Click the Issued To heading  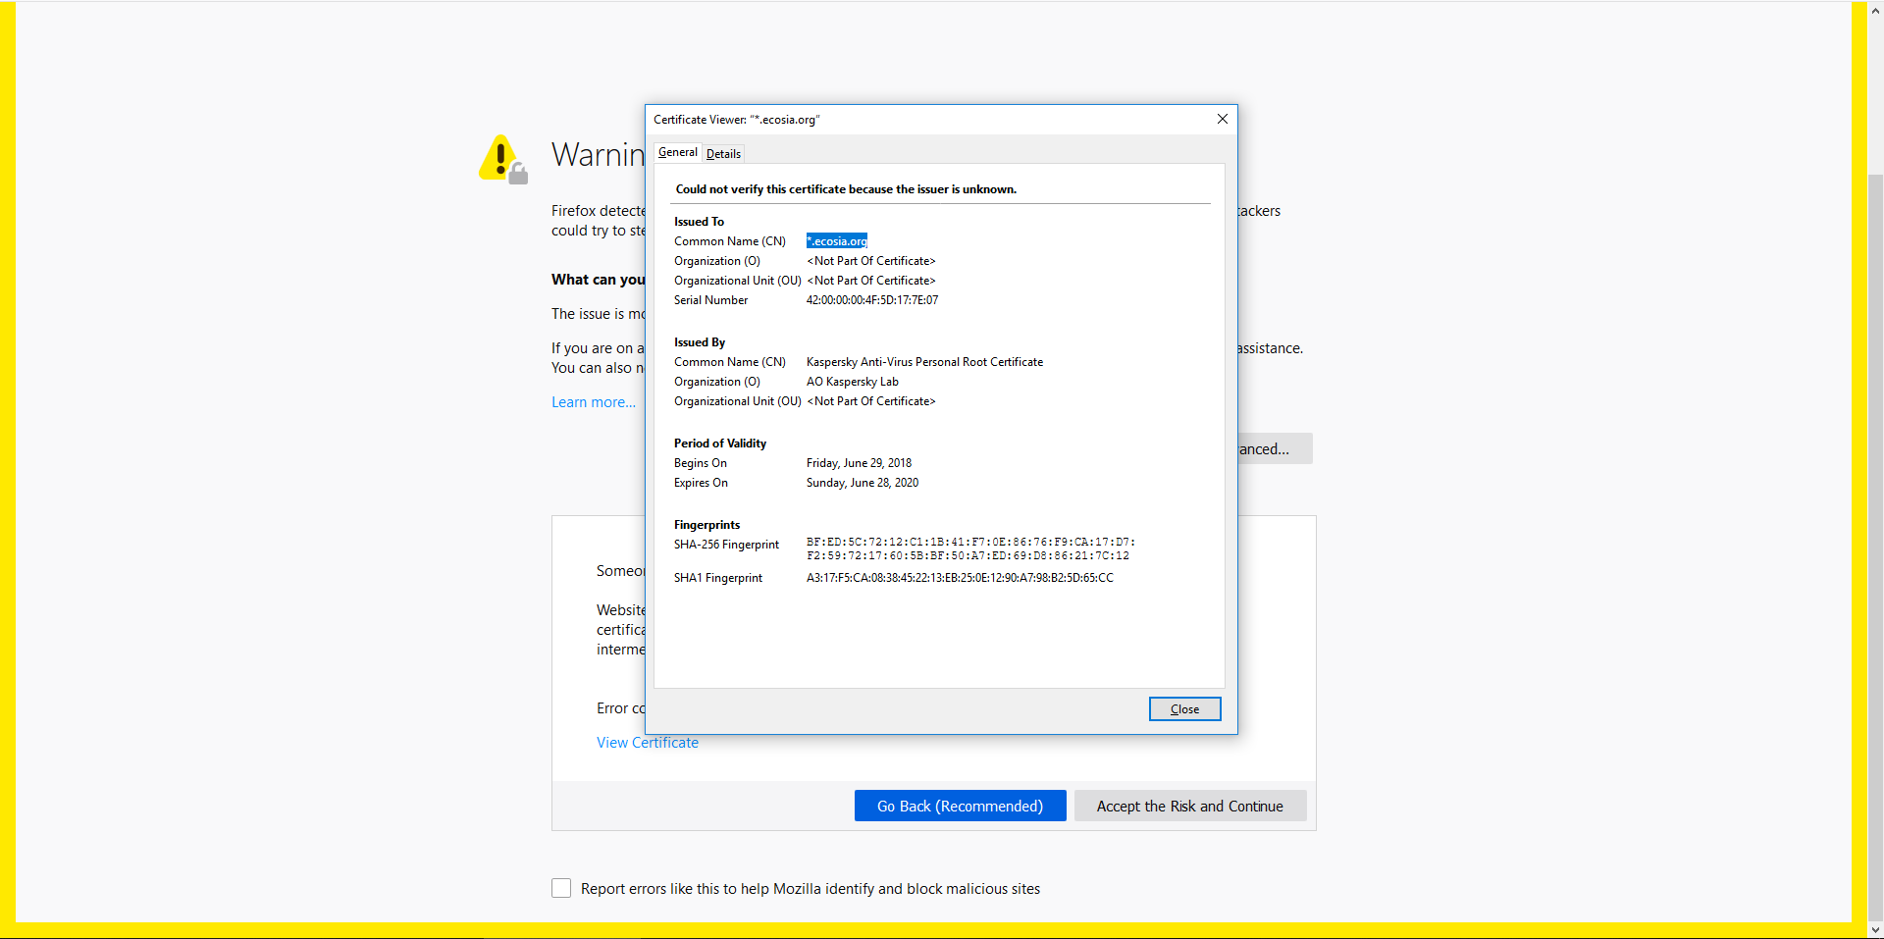[699, 222]
